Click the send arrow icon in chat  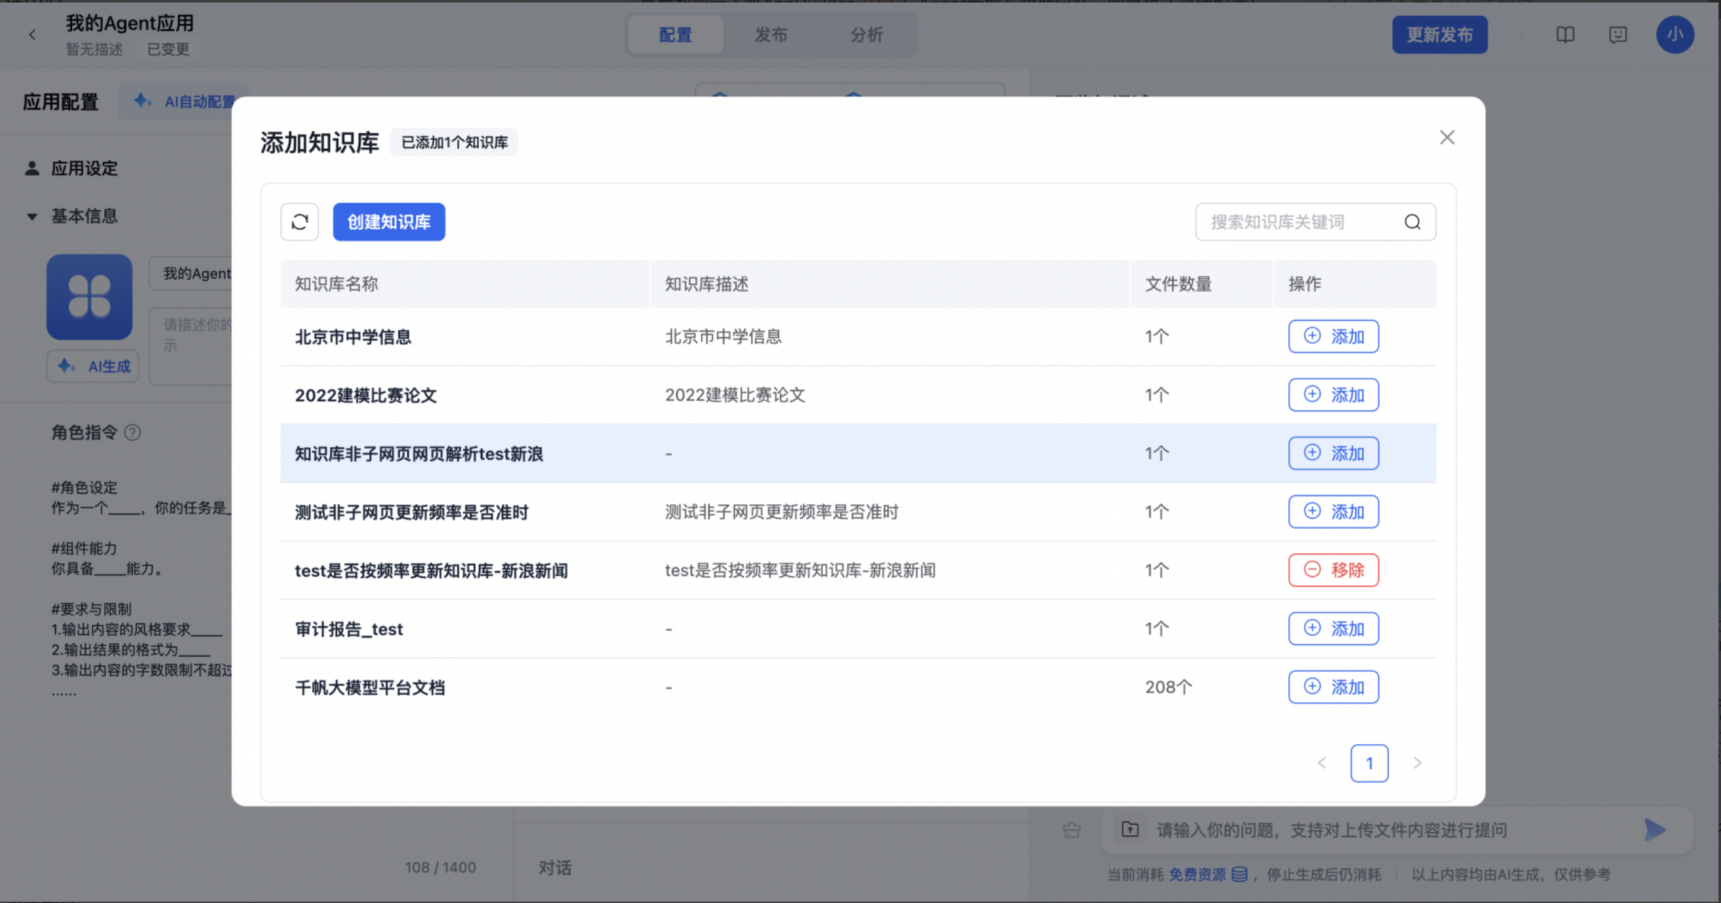coord(1654,830)
